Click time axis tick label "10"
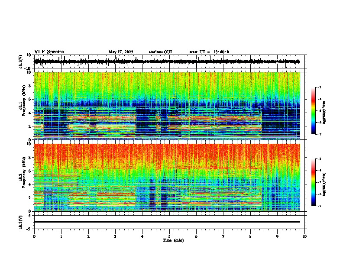Screen dimensions: 343x265 pos(304,236)
